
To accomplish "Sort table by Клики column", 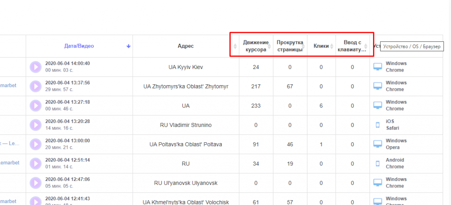I will tap(321, 46).
